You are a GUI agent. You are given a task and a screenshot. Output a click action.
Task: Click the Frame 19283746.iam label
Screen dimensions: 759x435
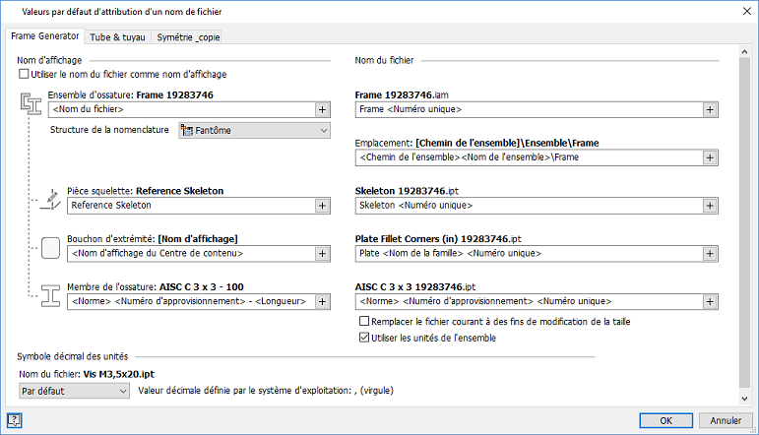(402, 94)
